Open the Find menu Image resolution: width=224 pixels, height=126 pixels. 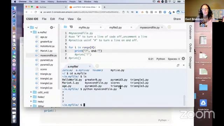(x=61, y=19)
